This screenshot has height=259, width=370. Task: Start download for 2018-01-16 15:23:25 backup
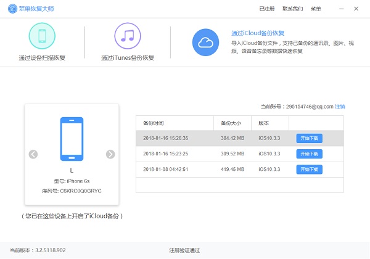coord(310,154)
